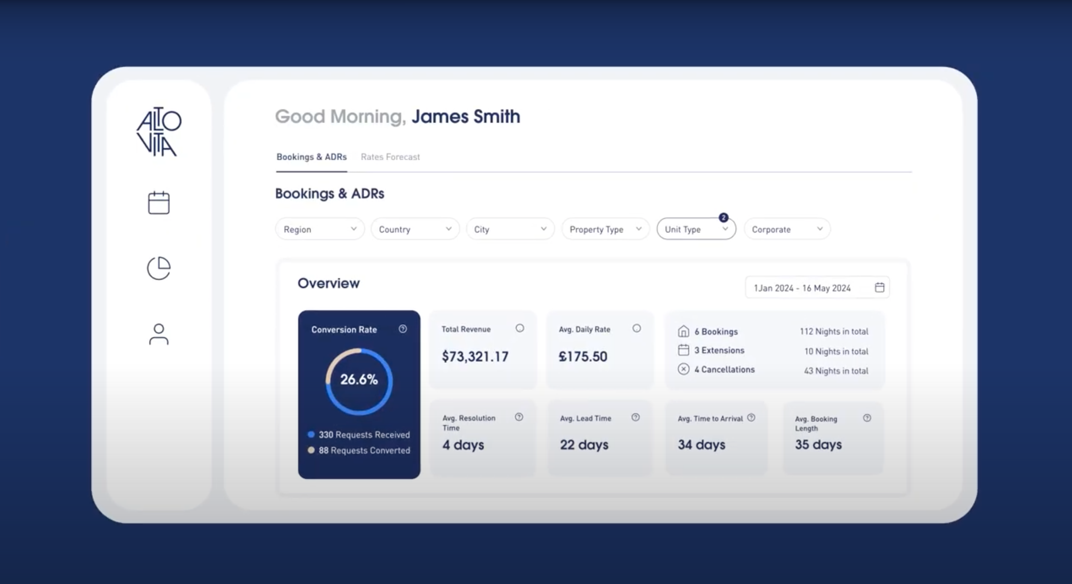Open the pie chart analytics icon
The height and width of the screenshot is (584, 1072).
(159, 268)
